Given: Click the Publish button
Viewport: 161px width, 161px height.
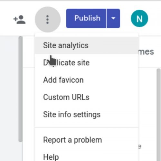Looking at the screenshot, I should pyautogui.click(x=86, y=18).
